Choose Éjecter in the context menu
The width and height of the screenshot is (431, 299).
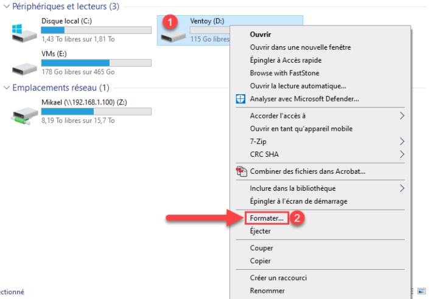(x=261, y=231)
